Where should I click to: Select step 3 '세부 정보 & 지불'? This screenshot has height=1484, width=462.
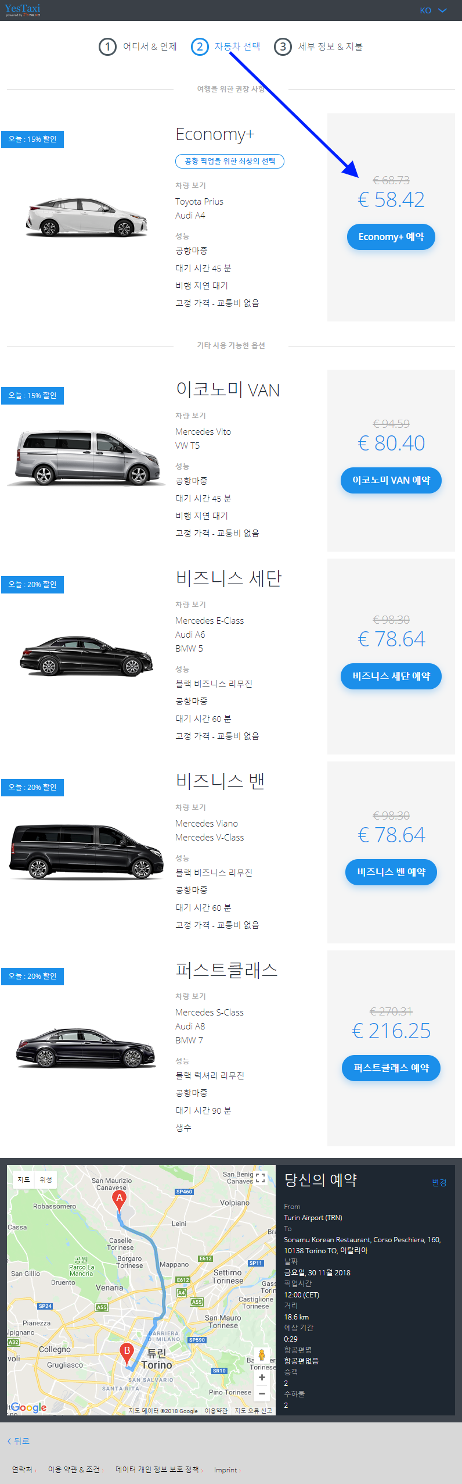pos(319,47)
